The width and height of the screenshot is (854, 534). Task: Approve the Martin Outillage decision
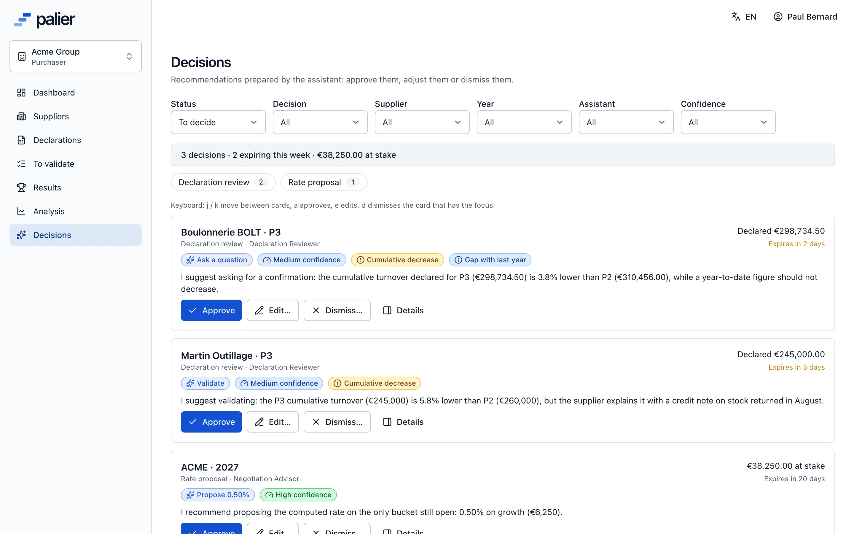[211, 422]
